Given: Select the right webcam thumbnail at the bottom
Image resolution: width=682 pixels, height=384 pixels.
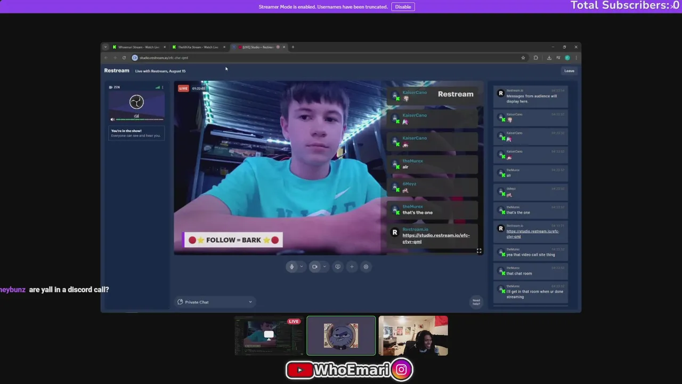Looking at the screenshot, I should pyautogui.click(x=413, y=335).
